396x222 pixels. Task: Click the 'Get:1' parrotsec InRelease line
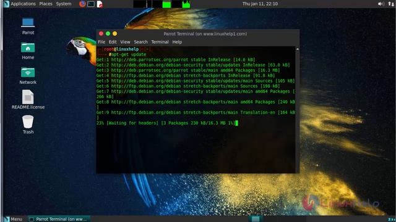[x=176, y=60]
